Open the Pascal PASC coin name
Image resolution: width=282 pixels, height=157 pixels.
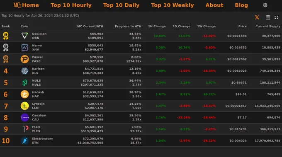37,59
